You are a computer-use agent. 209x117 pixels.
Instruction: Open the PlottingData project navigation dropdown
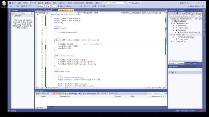click(56, 13)
